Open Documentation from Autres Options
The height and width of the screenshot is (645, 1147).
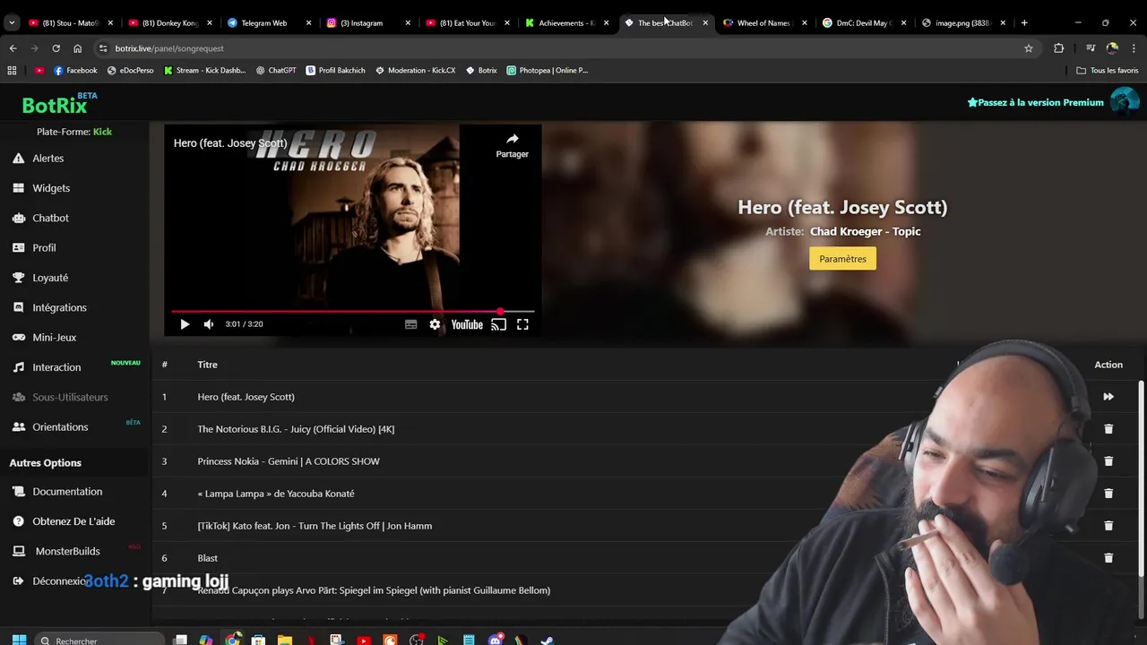tap(67, 491)
